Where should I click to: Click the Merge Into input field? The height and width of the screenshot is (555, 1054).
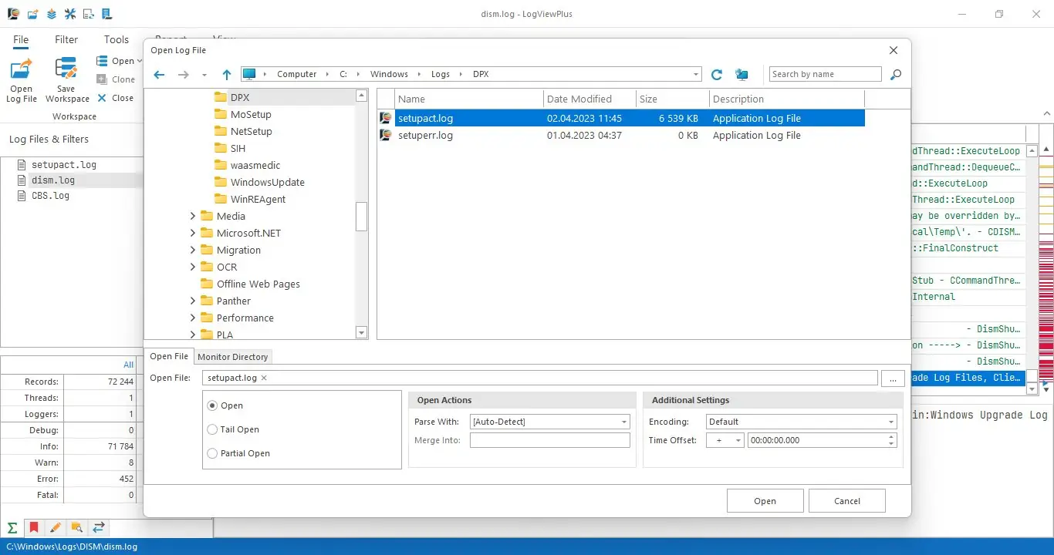coord(549,440)
